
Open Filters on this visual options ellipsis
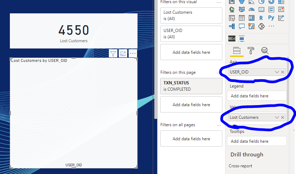click(219, 2)
